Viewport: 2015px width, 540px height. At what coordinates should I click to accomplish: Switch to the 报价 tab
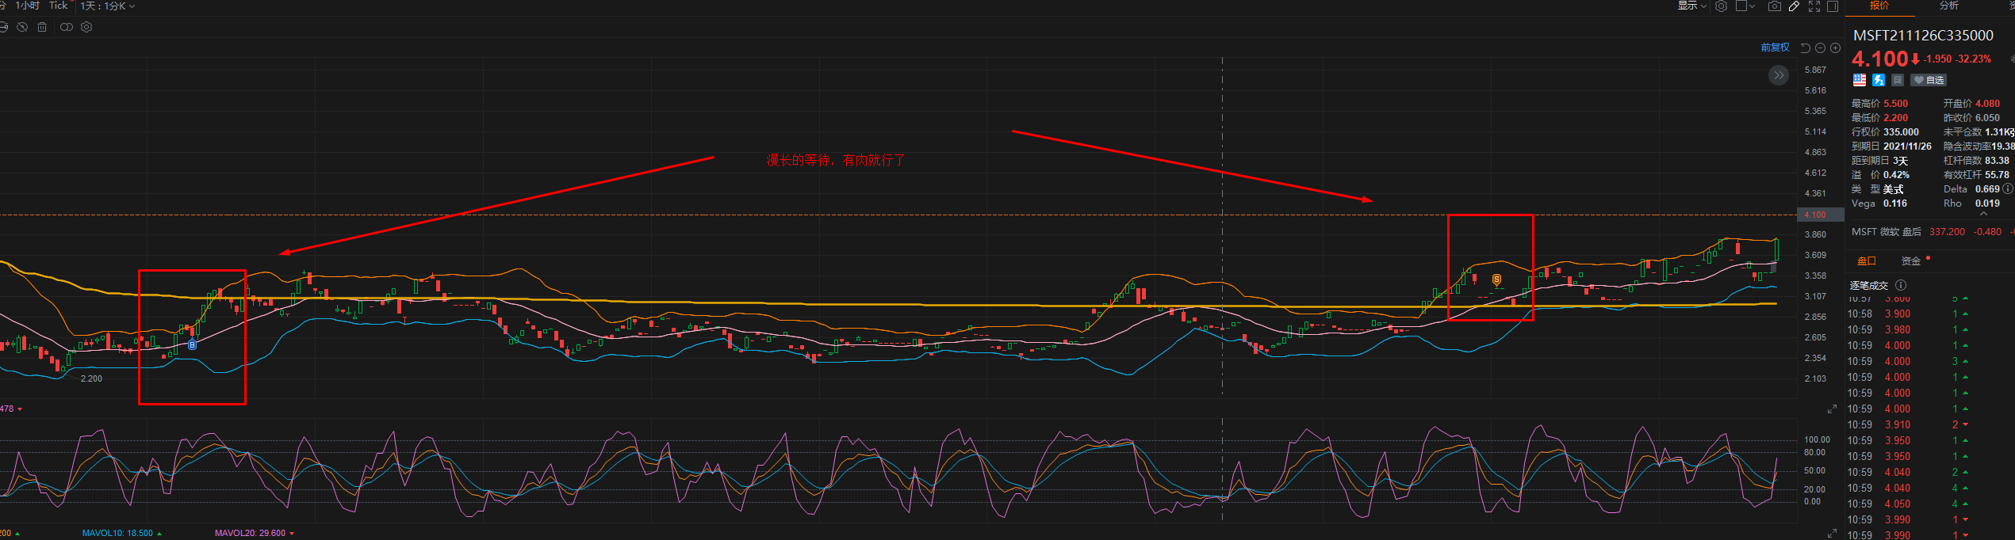pyautogui.click(x=1879, y=6)
